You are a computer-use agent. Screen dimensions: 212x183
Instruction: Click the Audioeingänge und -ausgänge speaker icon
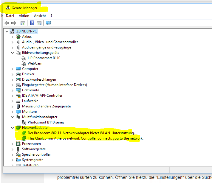click(x=18, y=47)
